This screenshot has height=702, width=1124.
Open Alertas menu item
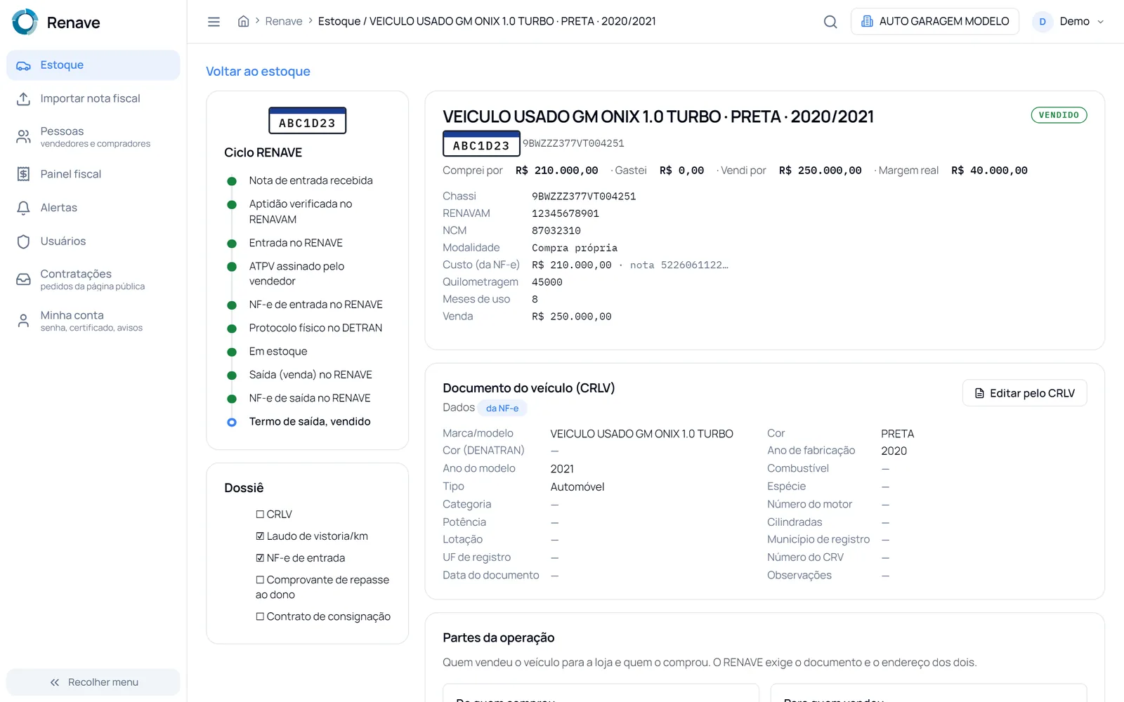[x=93, y=208]
